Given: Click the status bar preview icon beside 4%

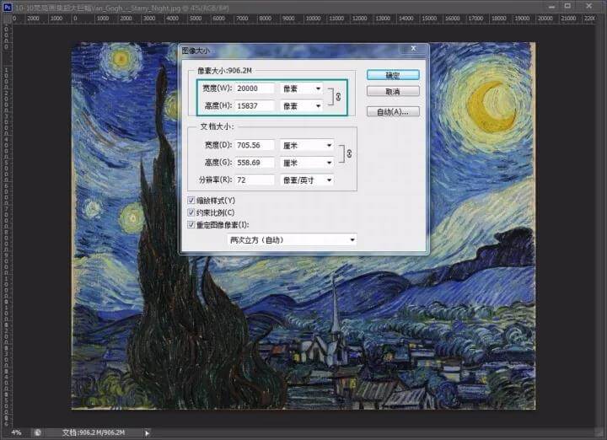Looking at the screenshot, I should (x=38, y=432).
